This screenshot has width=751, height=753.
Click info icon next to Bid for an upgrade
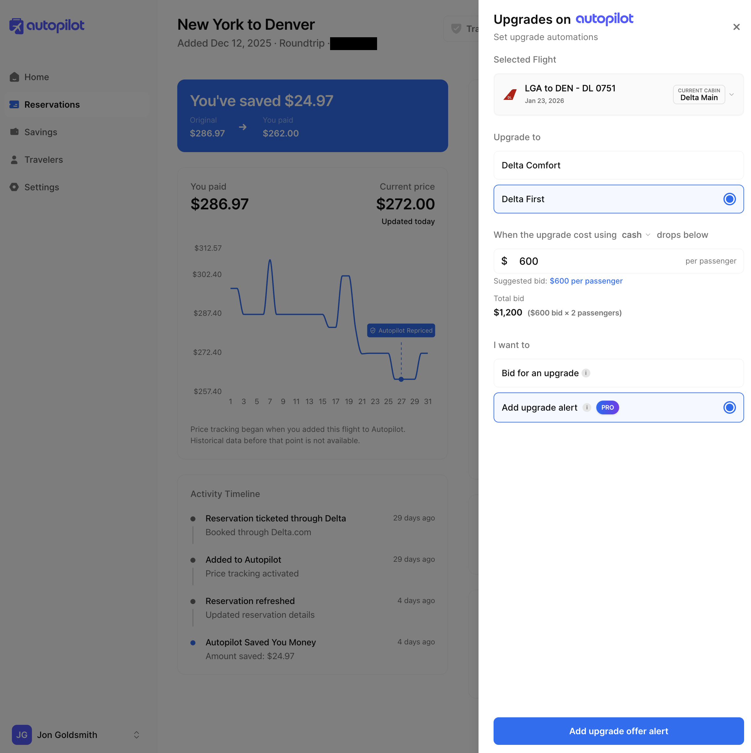click(x=585, y=373)
